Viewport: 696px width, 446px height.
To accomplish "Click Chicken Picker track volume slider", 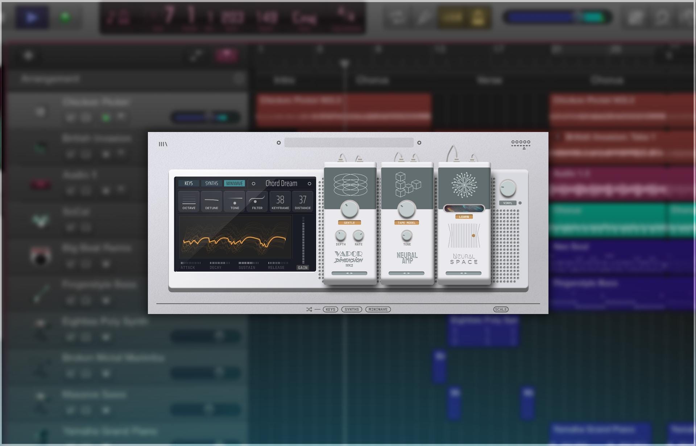I will 206,117.
